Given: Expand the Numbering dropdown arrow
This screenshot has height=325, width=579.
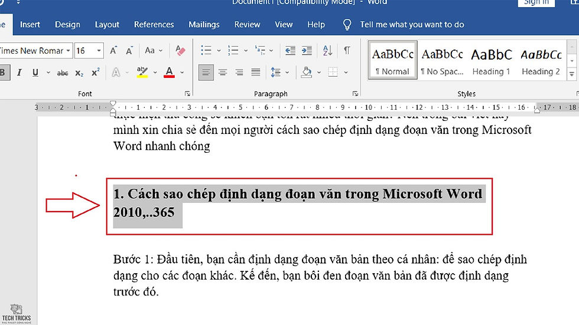Looking at the screenshot, I should (x=246, y=51).
